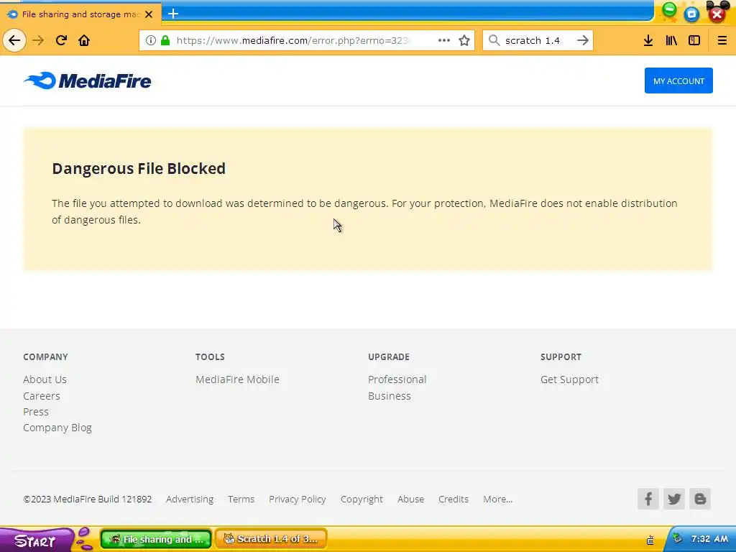Close the File sharing and storage tab
Viewport: 736px width, 552px height.
point(149,14)
